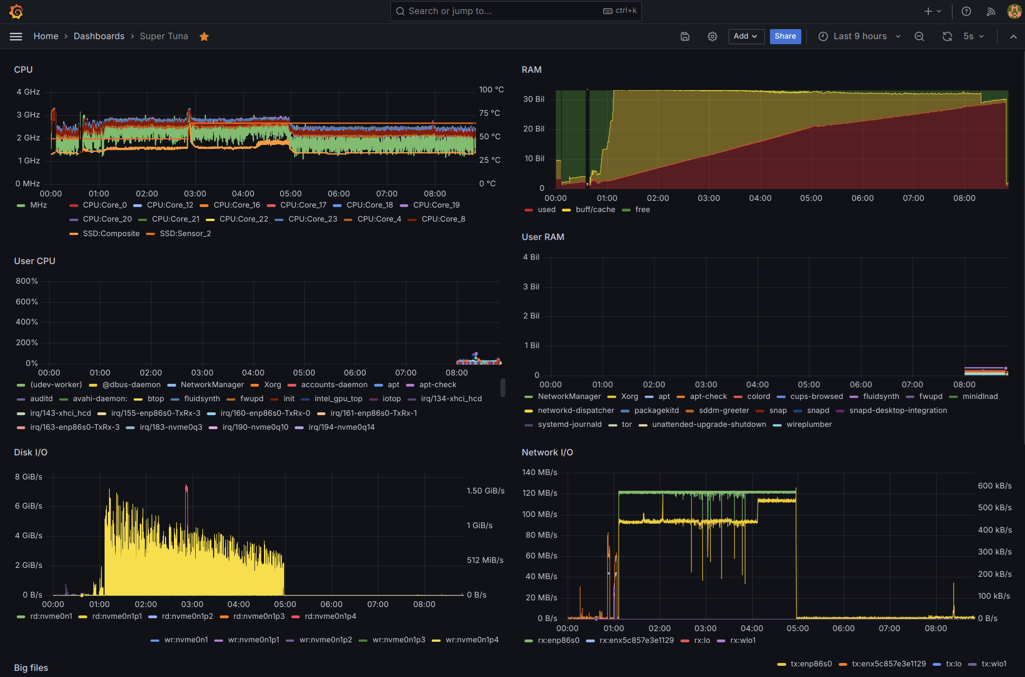Image resolution: width=1025 pixels, height=677 pixels.
Task: Open the news feed icon
Action: click(x=990, y=11)
